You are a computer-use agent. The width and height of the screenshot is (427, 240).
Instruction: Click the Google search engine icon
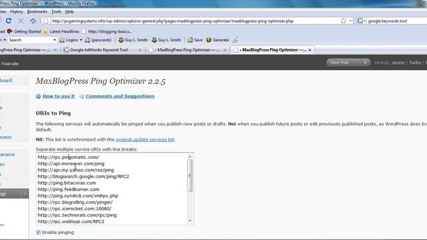pyautogui.click(x=360, y=21)
